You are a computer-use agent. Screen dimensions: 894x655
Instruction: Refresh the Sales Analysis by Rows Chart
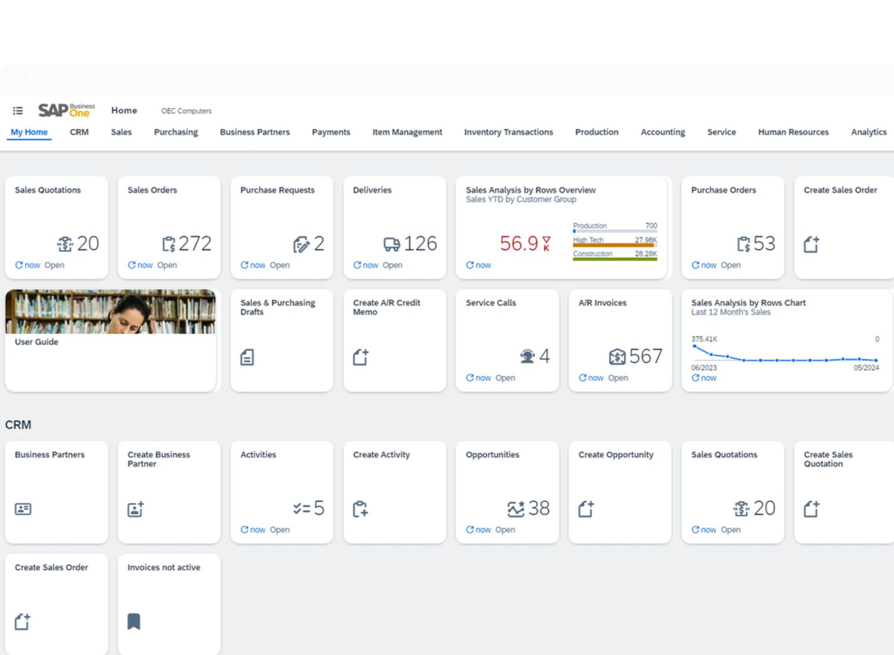coord(696,378)
